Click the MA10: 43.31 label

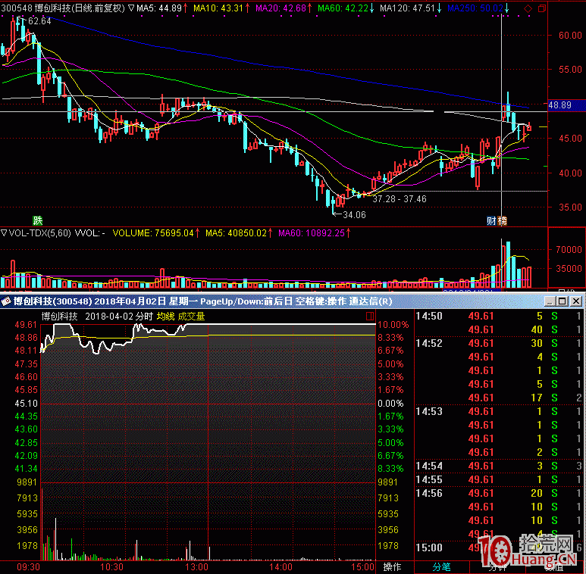click(218, 8)
